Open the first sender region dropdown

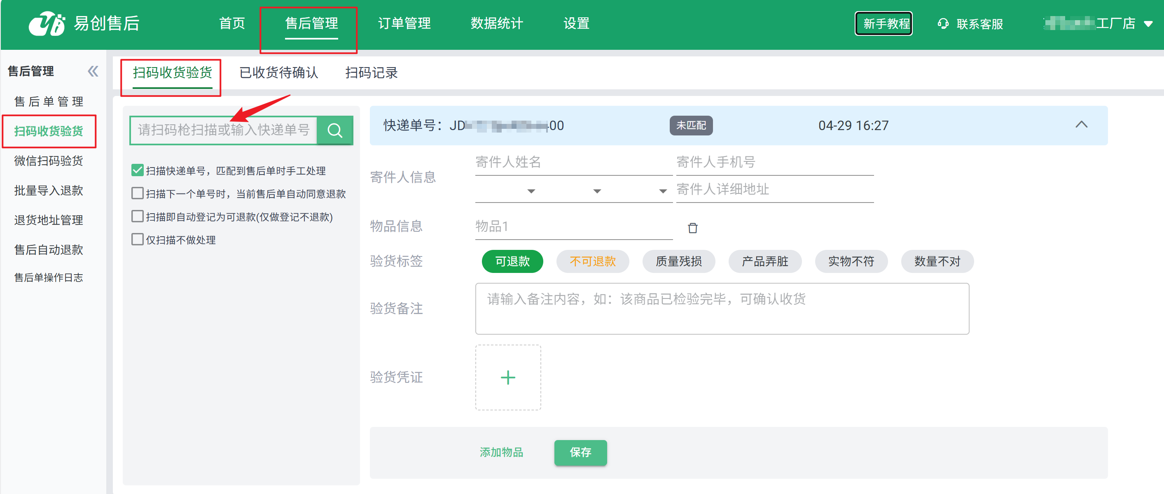[531, 191]
